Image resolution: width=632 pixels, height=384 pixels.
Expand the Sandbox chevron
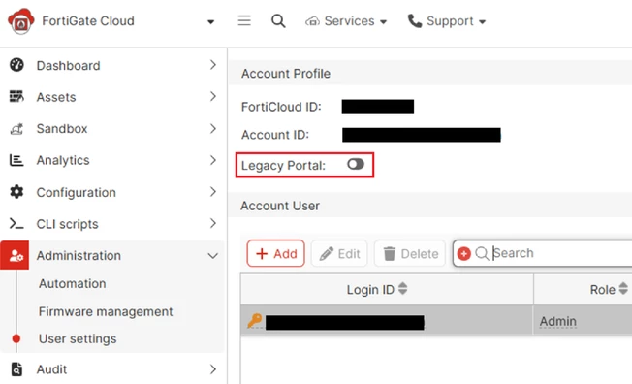click(213, 128)
